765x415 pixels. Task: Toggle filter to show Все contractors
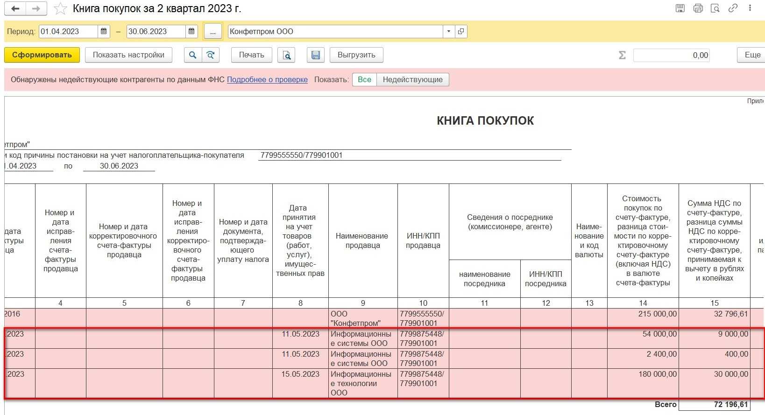364,80
